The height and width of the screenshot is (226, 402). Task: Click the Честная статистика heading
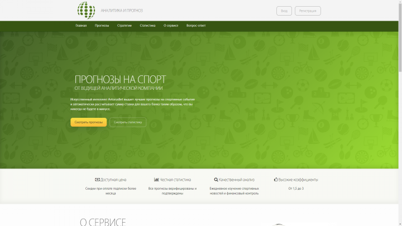pyautogui.click(x=175, y=180)
